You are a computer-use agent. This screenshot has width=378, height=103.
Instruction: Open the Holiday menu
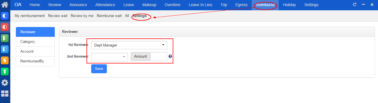pos(289,5)
